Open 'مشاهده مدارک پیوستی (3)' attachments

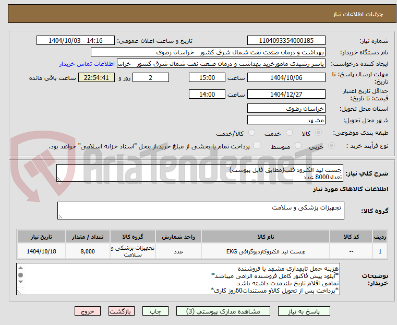tap(223, 311)
